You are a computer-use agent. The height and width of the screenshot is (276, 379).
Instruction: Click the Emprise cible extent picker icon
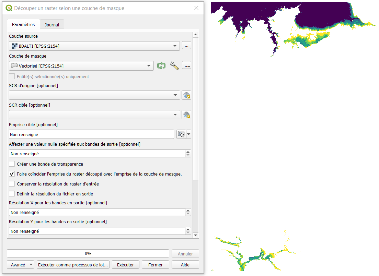coord(181,134)
